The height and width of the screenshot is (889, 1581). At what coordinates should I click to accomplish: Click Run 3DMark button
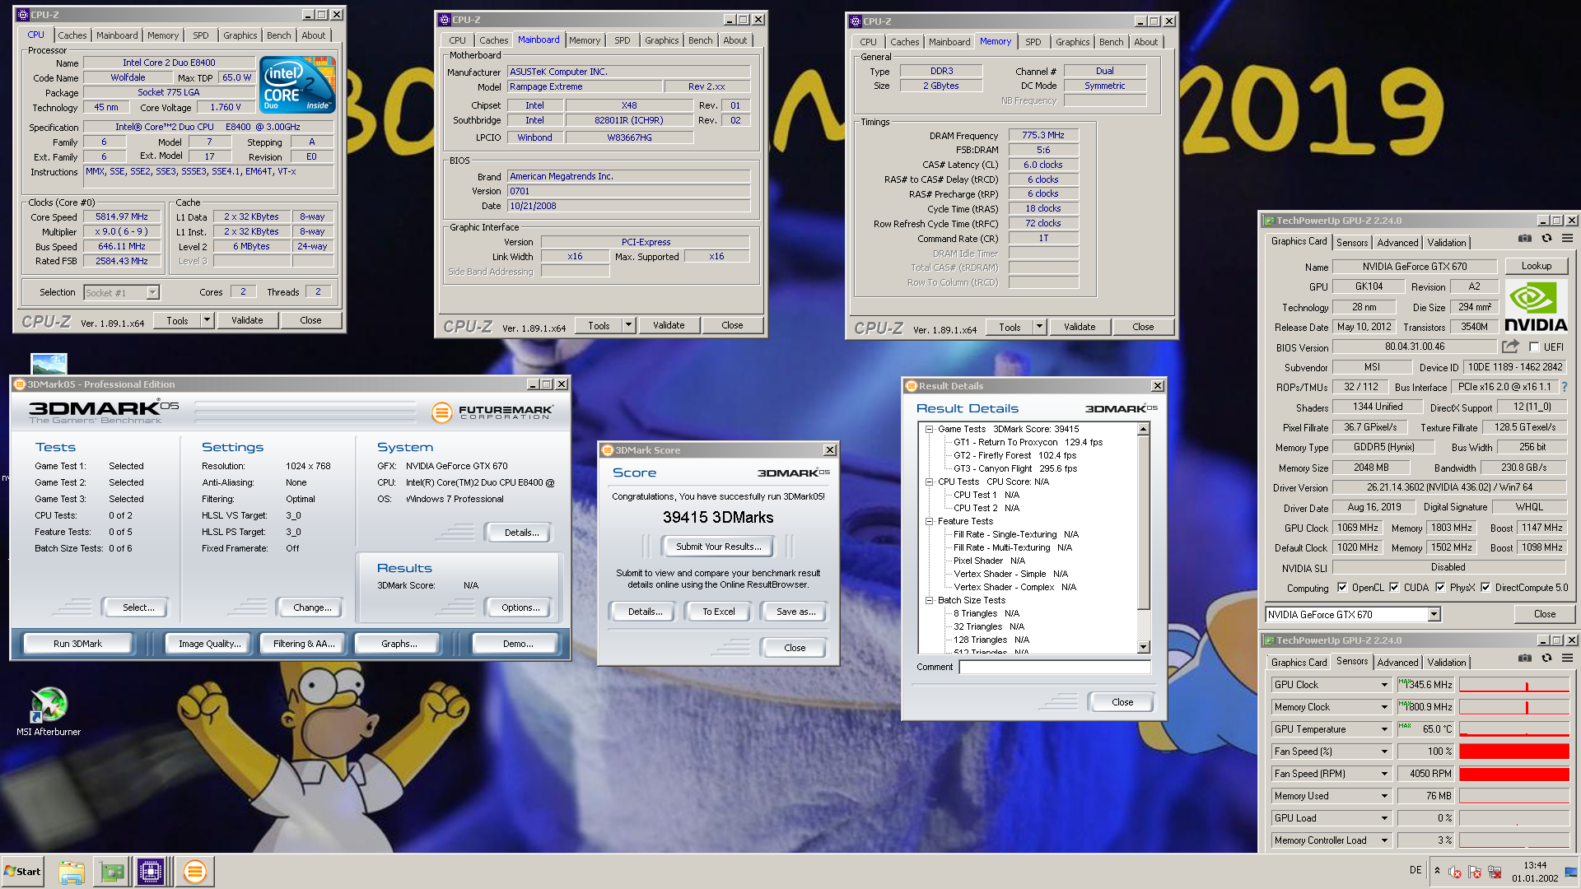pyautogui.click(x=77, y=644)
